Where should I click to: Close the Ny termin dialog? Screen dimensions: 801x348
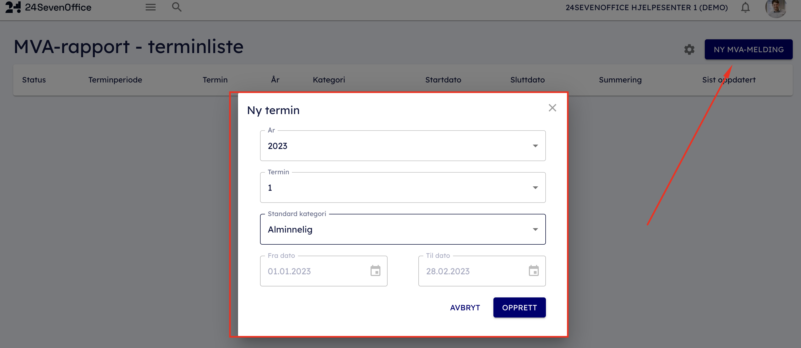(552, 108)
